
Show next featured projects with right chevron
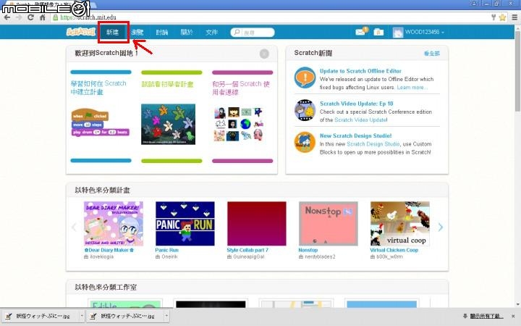[441, 227]
